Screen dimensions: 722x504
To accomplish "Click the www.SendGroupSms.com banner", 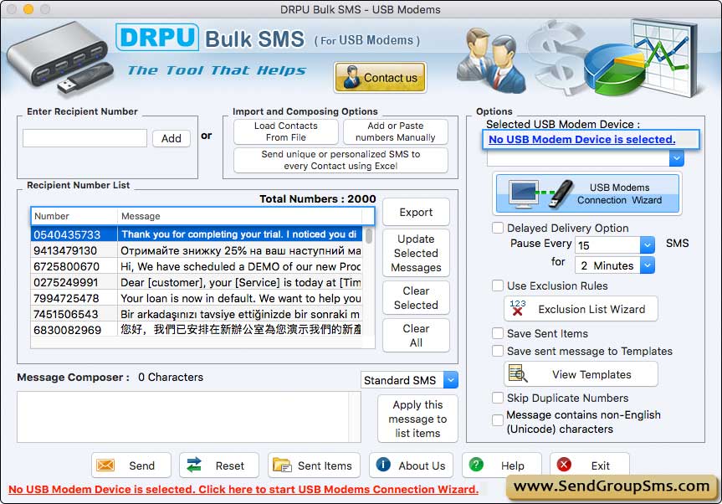I will [x=612, y=486].
